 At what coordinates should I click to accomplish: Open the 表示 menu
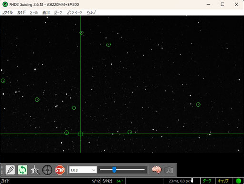pyautogui.click(x=46, y=12)
